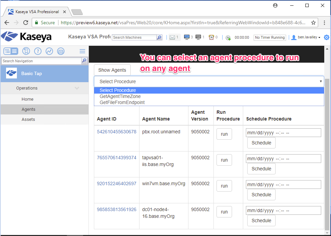This screenshot has height=236, width=331.
Task: Collapse the Operations section chevron
Action: 77,88
